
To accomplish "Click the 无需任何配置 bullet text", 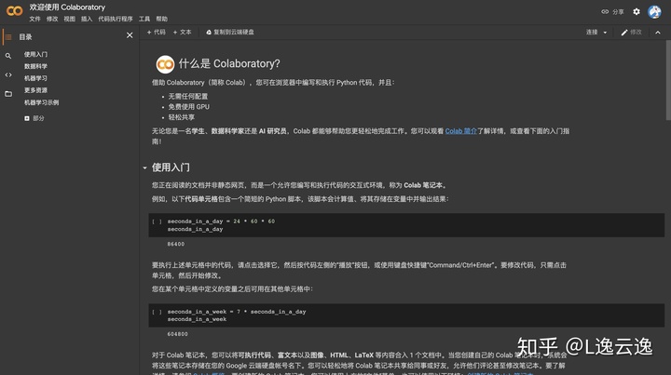I will point(188,97).
